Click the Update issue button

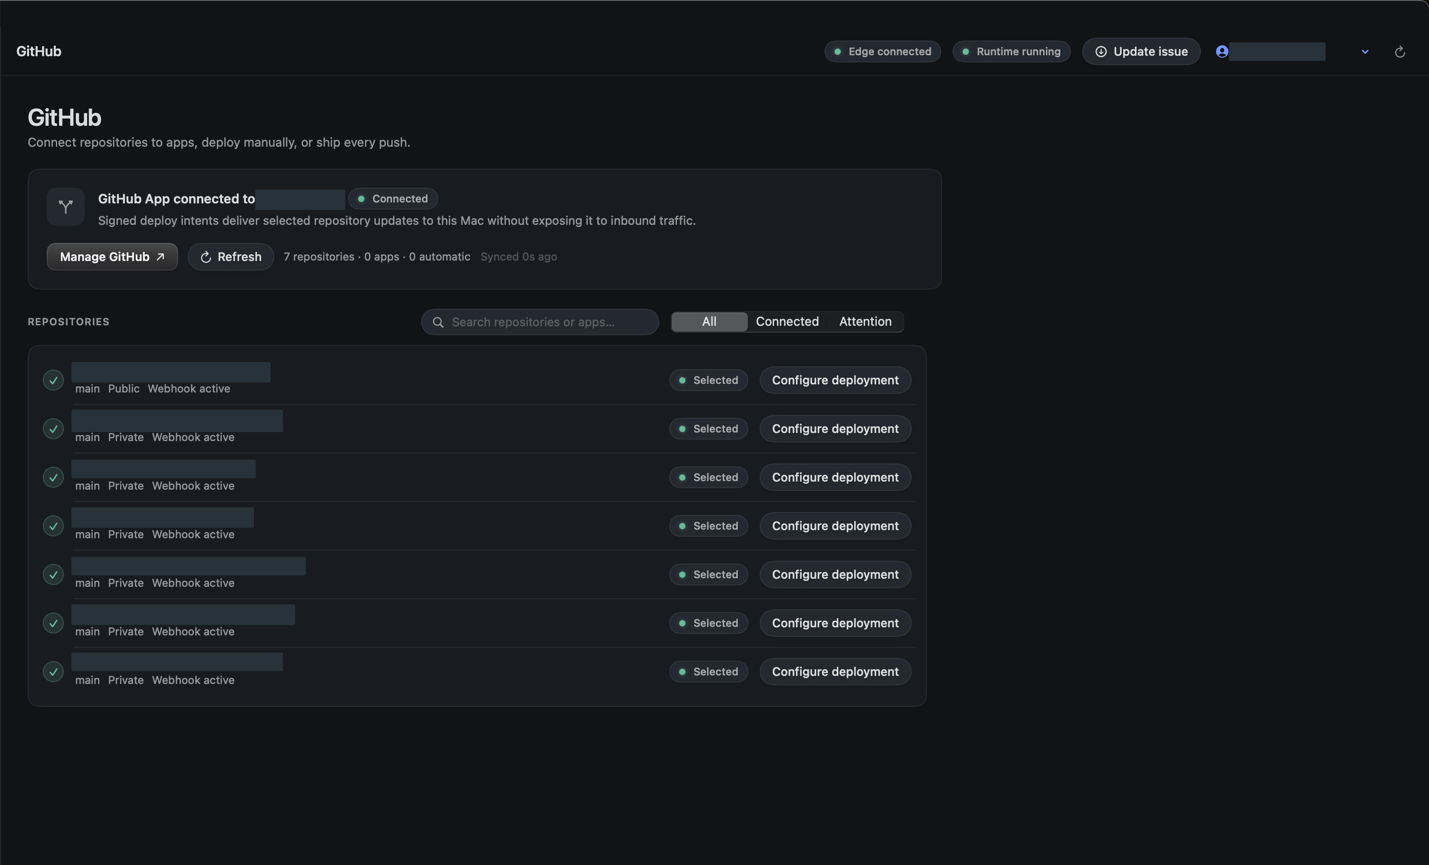click(x=1141, y=51)
